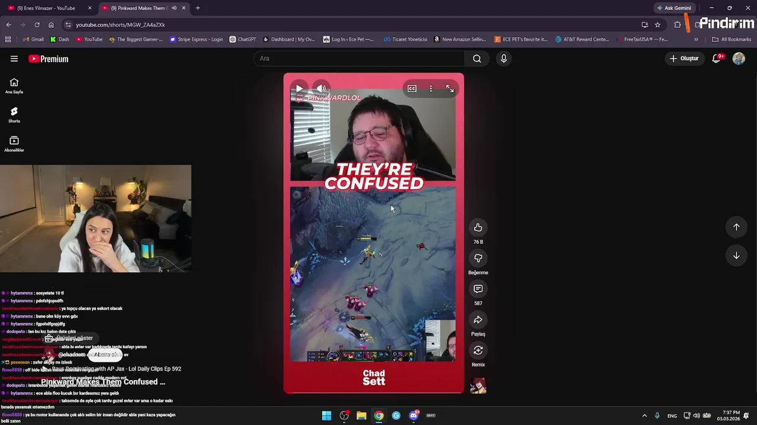Click the Remix button

click(478, 351)
